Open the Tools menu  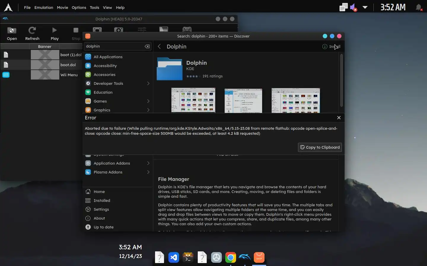pyautogui.click(x=95, y=7)
